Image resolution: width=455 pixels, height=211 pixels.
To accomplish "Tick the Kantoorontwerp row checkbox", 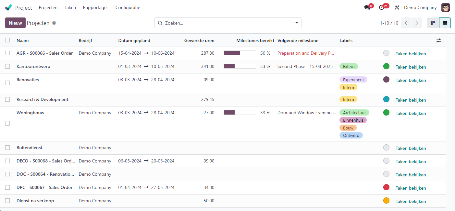I will tap(7, 66).
